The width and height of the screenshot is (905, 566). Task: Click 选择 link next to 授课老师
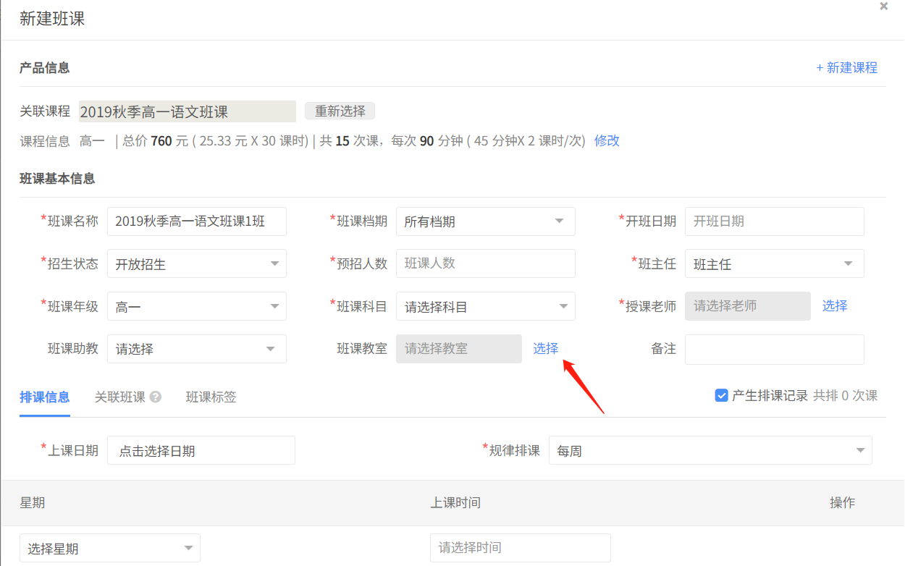[835, 305]
